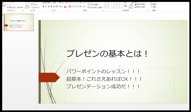This screenshot has height=112, width=191.
Task: Open the columns option in the paragraph group
Action: click(84, 7)
